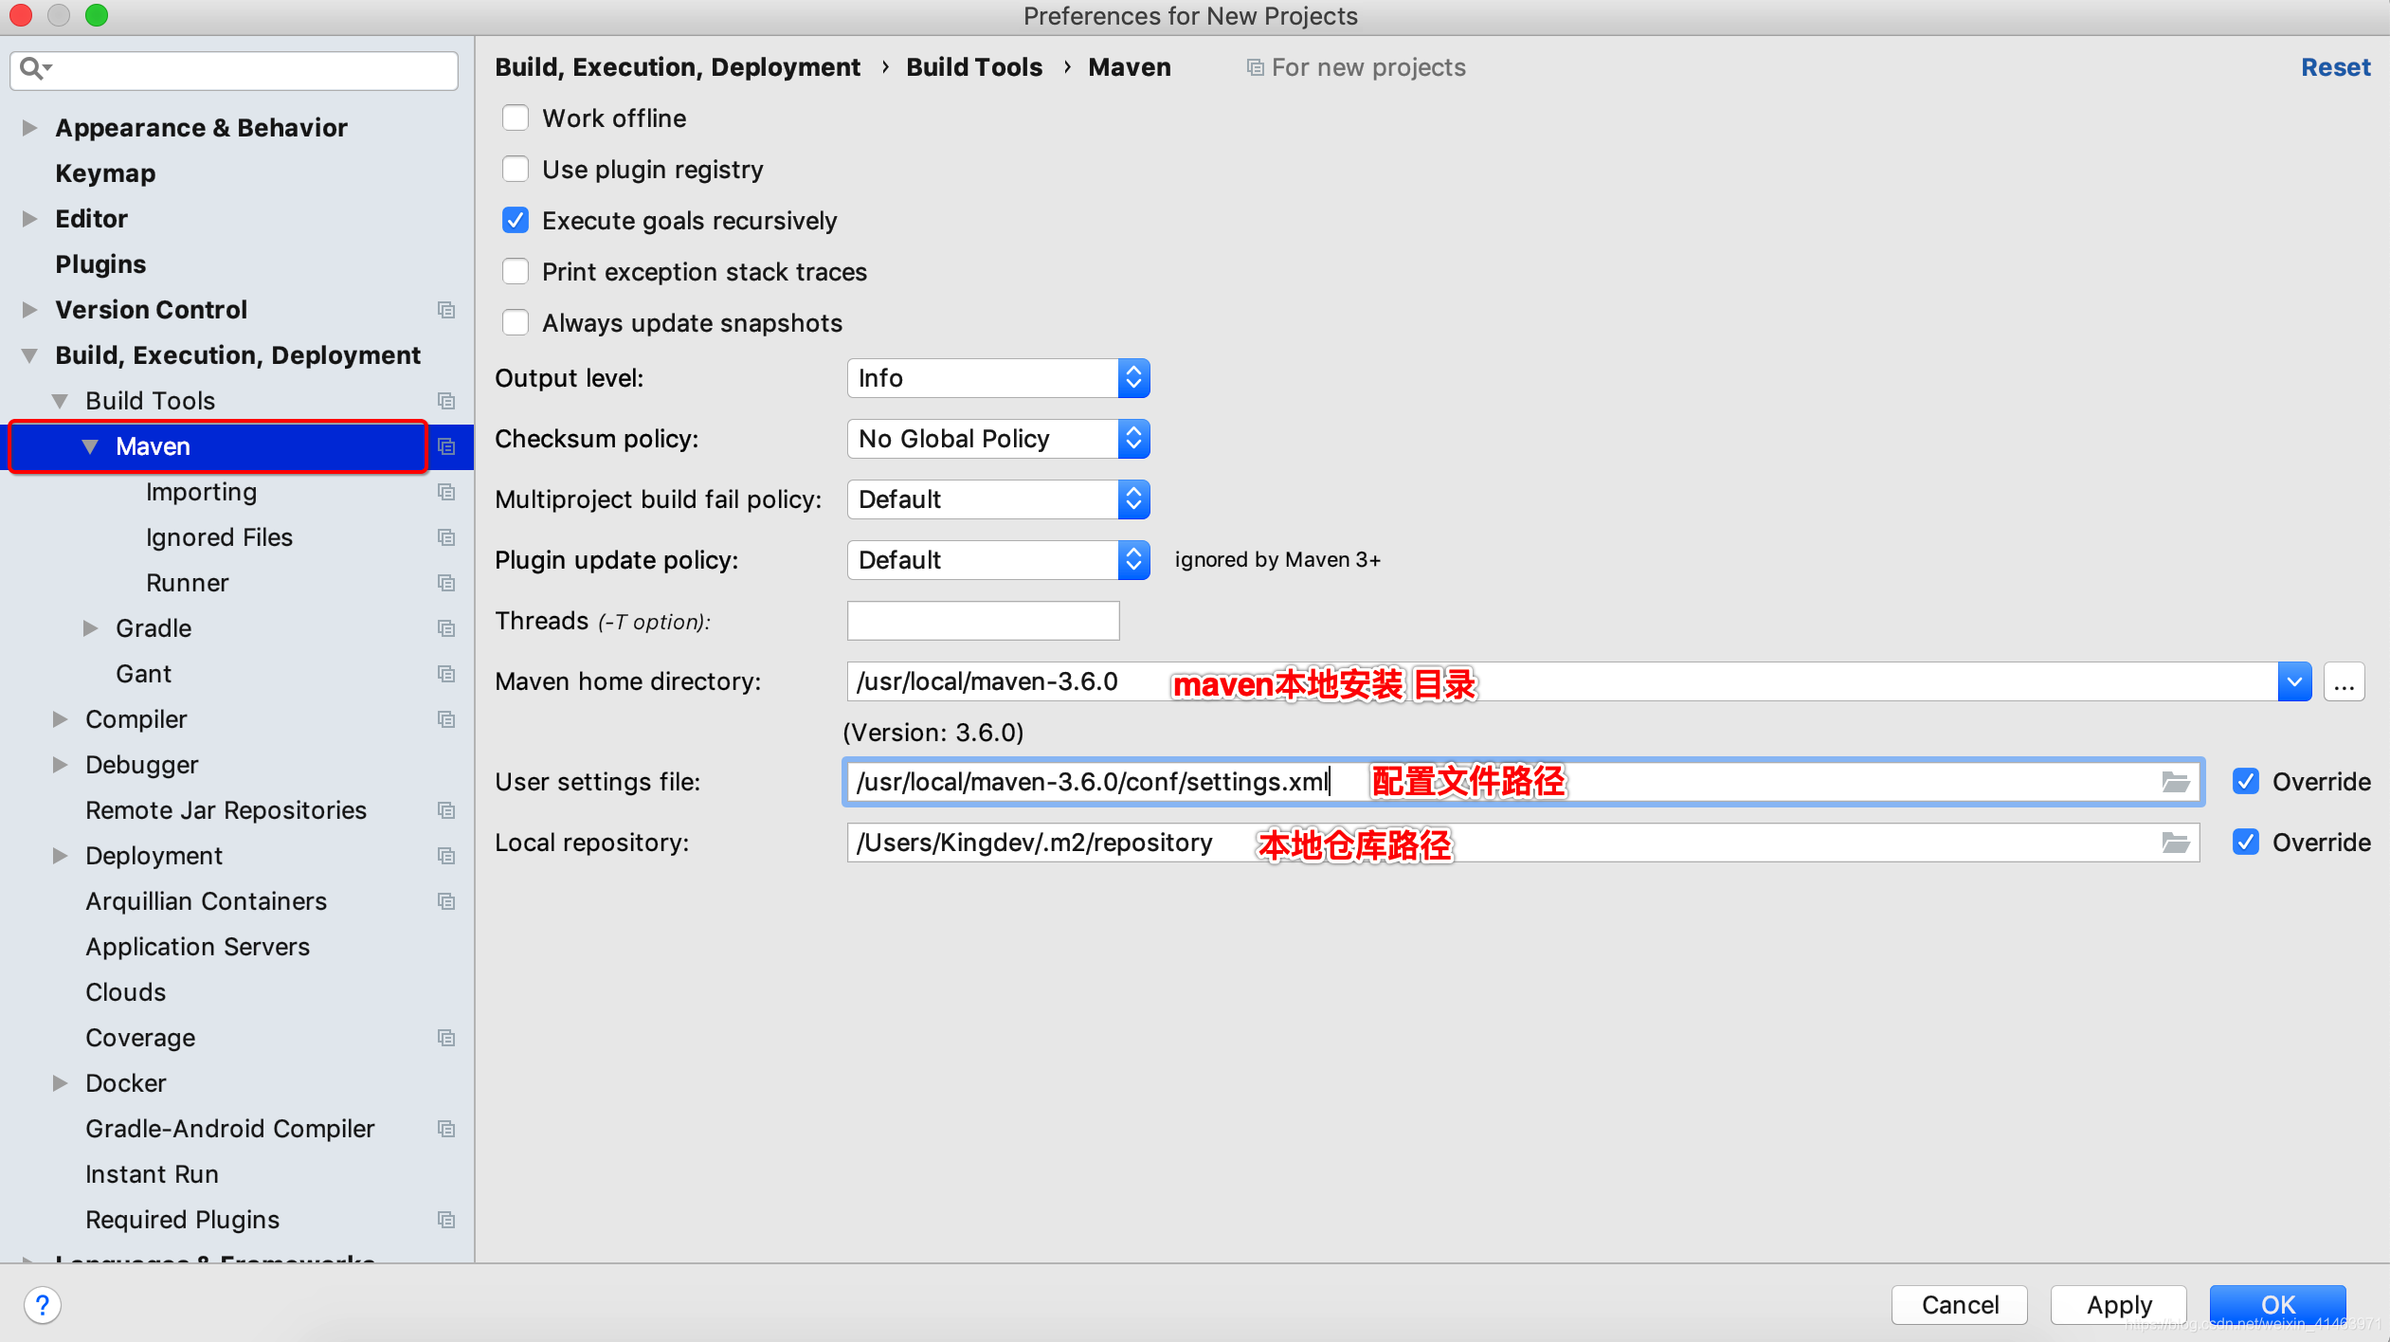Click project-level icon next to Build Tools

tap(446, 401)
